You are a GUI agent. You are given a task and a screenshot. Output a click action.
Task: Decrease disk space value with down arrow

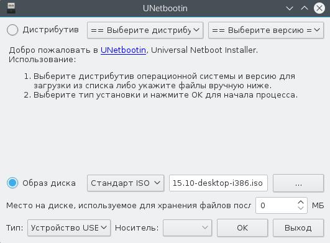pyautogui.click(x=301, y=208)
